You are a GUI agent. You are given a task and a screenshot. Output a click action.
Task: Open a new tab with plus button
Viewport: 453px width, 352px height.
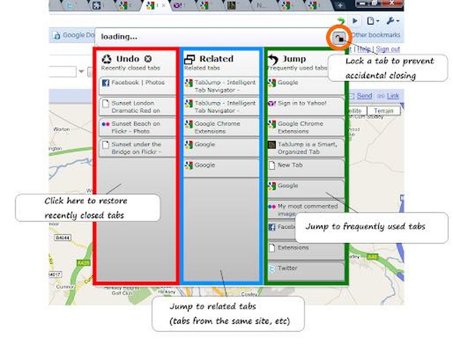click(x=340, y=5)
